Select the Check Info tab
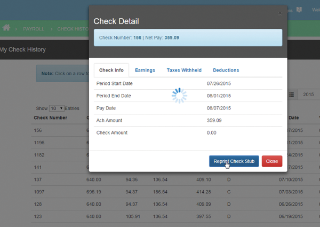The height and width of the screenshot is (227, 320). (111, 70)
